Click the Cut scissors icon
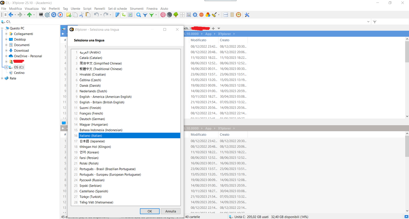This screenshot has height=219, width=409. click(x=81, y=15)
